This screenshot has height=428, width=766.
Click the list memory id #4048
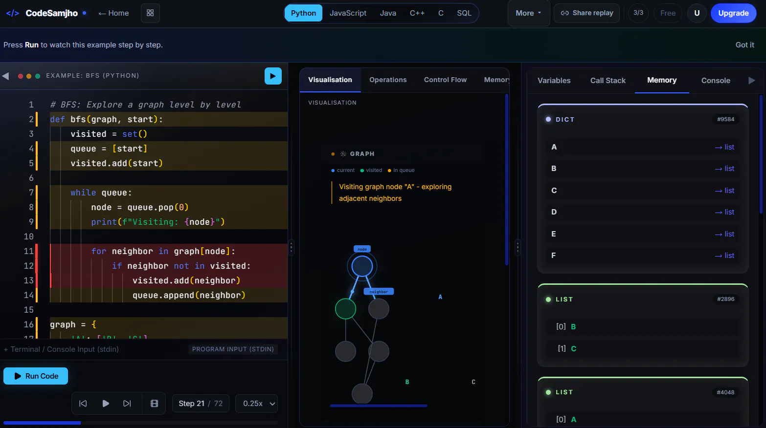(x=725, y=392)
